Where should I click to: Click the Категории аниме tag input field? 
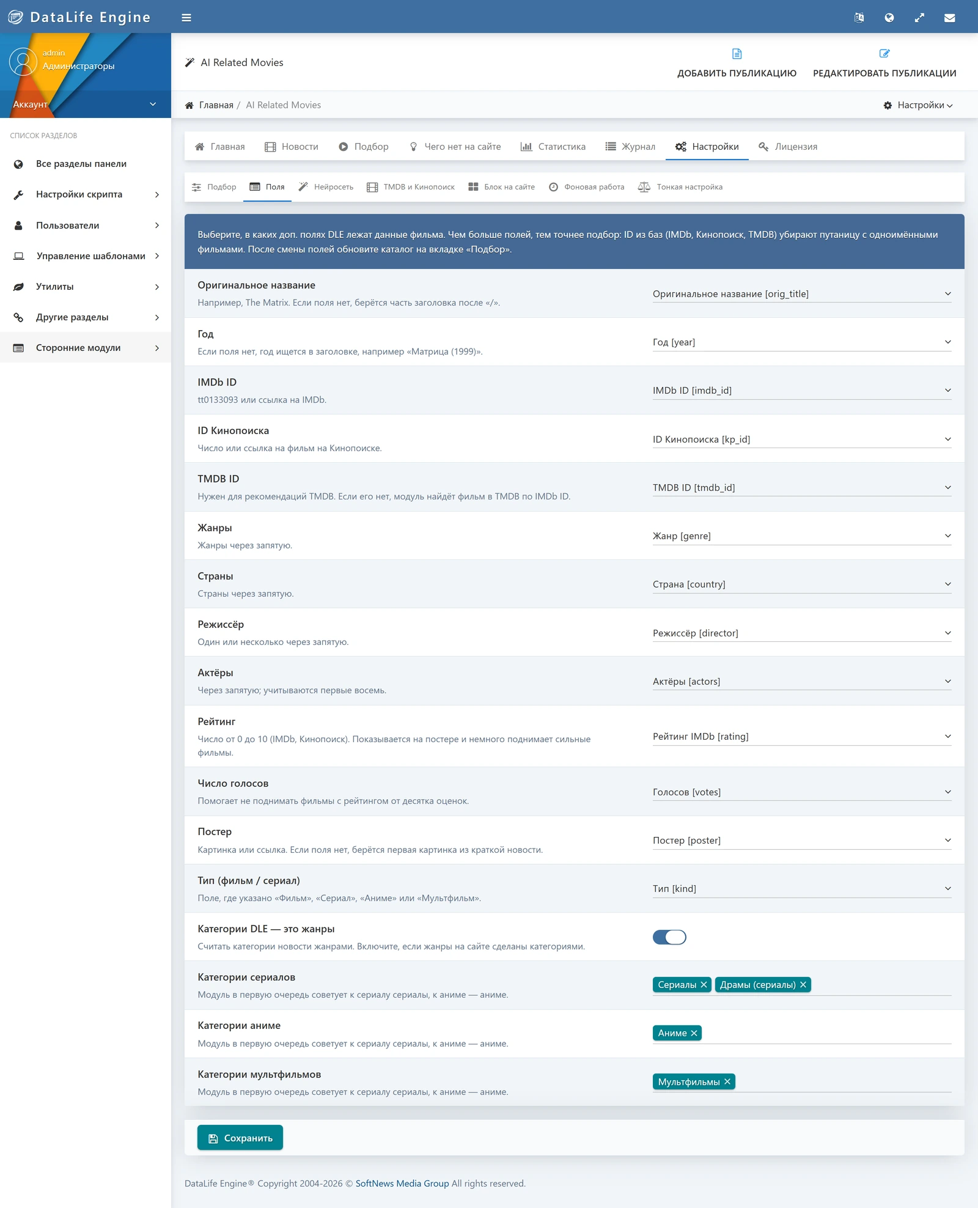tap(802, 1033)
